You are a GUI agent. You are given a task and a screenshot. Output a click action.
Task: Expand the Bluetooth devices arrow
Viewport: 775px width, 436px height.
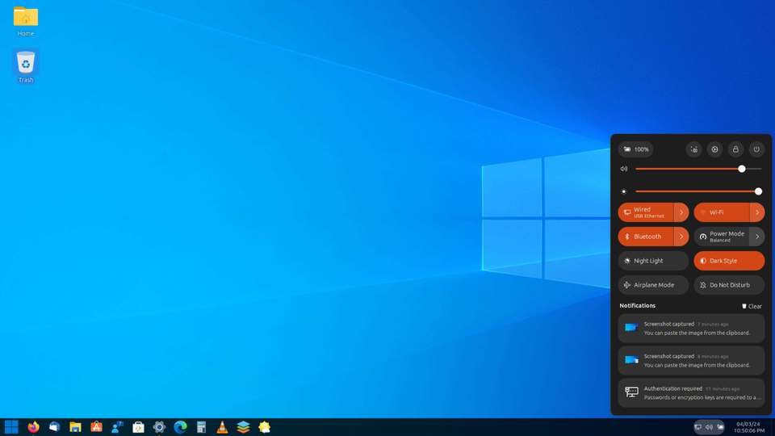click(681, 237)
